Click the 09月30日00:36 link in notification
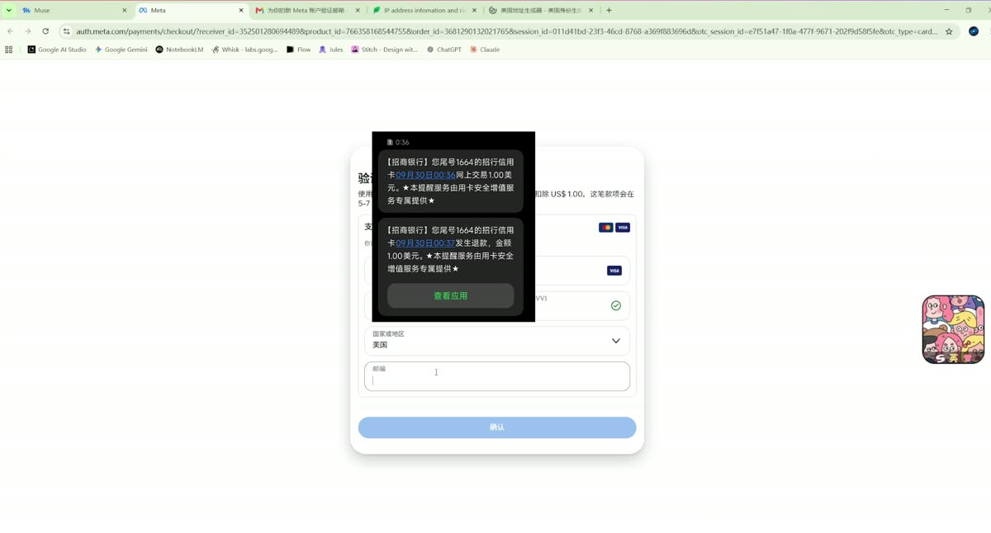The height and width of the screenshot is (533, 991). (x=425, y=175)
